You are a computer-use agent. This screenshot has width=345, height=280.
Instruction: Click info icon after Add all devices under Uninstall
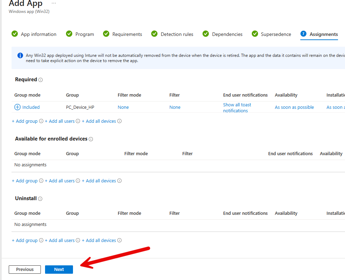pyautogui.click(x=119, y=241)
